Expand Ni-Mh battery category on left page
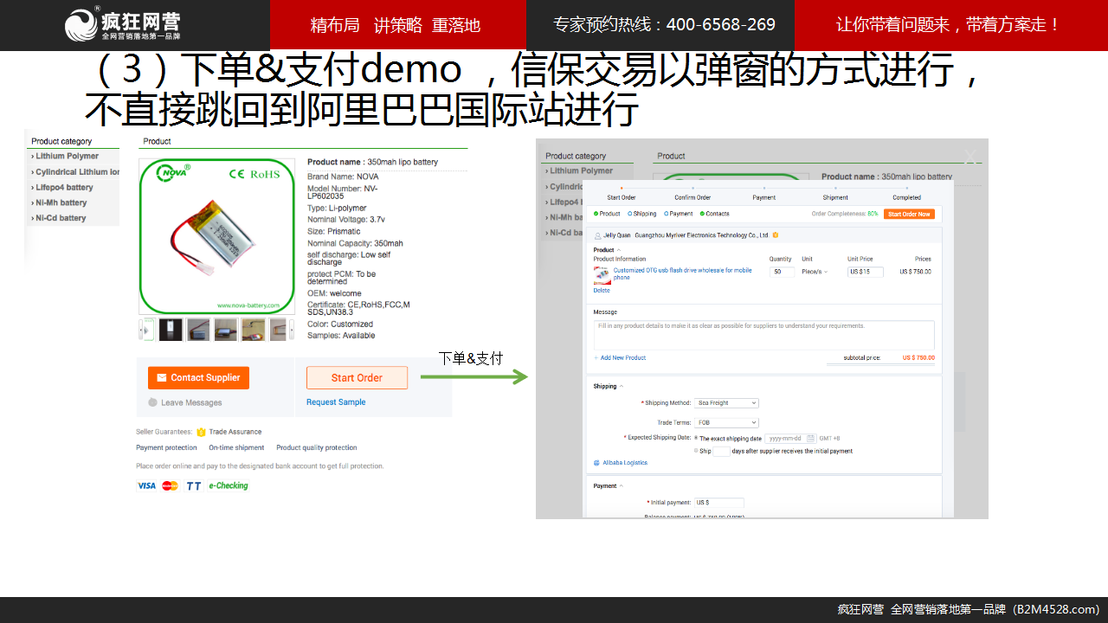 pos(59,203)
